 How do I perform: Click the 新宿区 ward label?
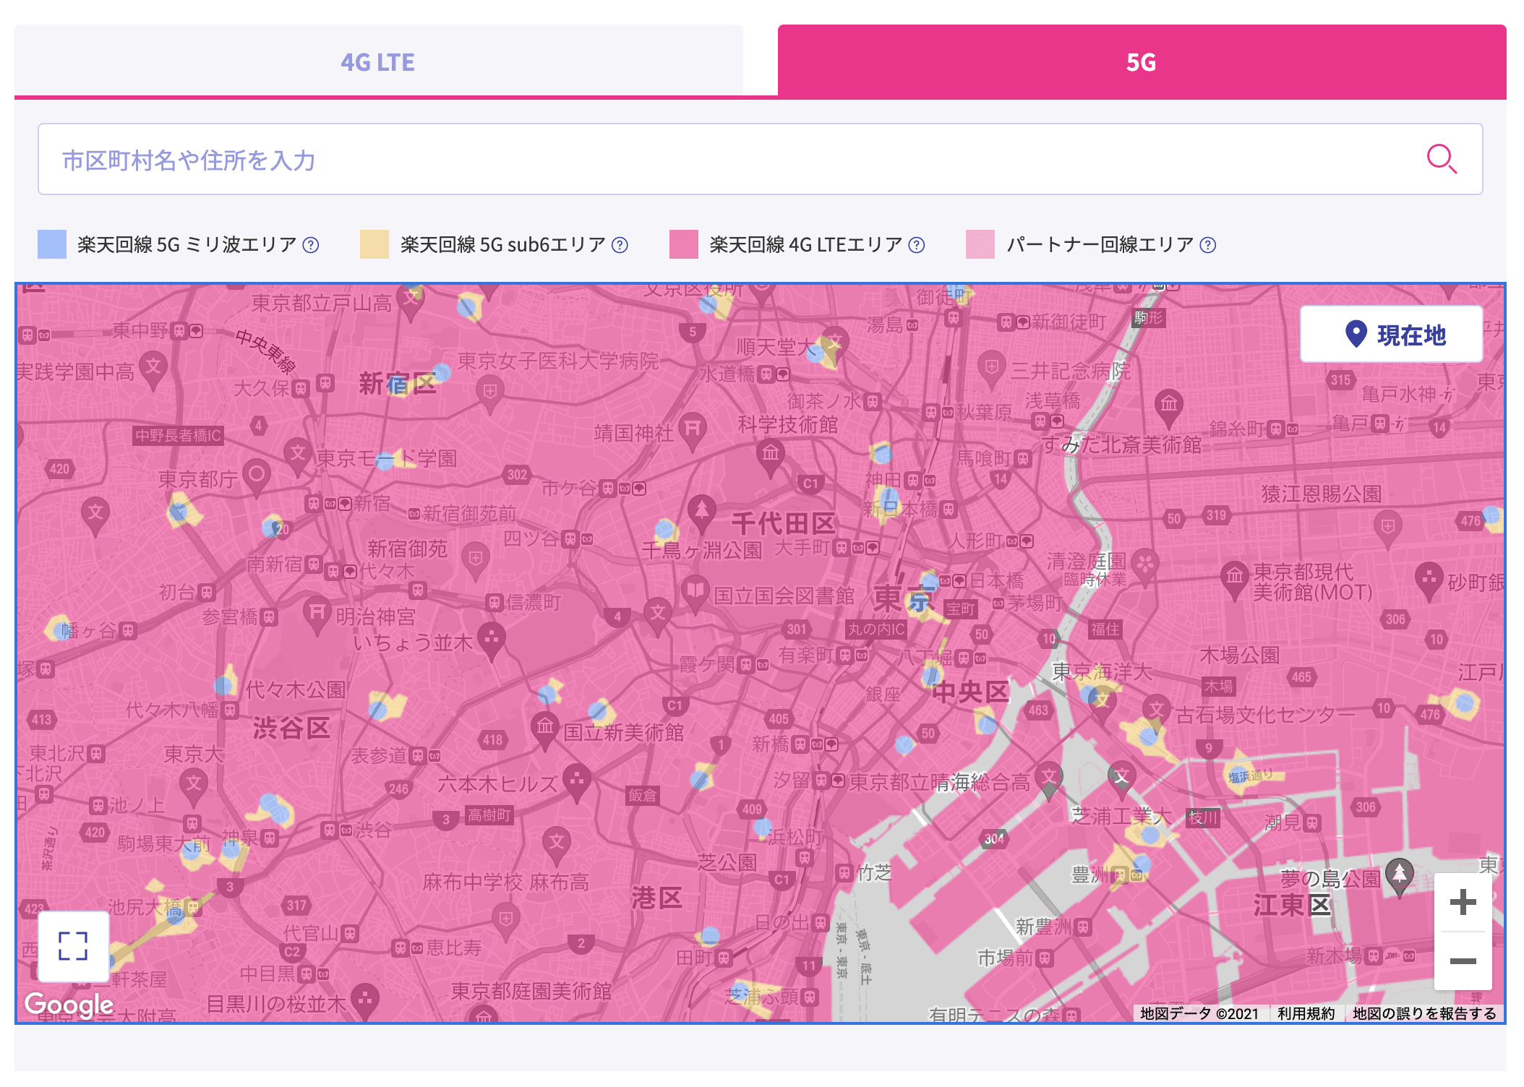398,383
